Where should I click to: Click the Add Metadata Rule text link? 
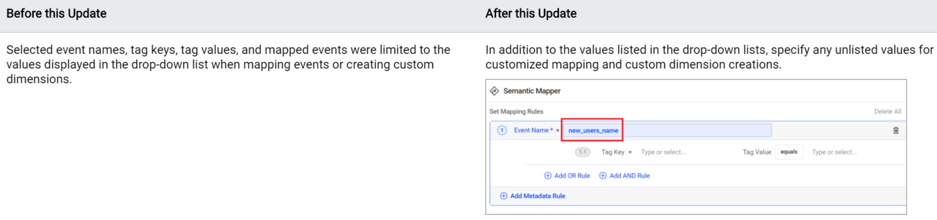tap(537, 196)
